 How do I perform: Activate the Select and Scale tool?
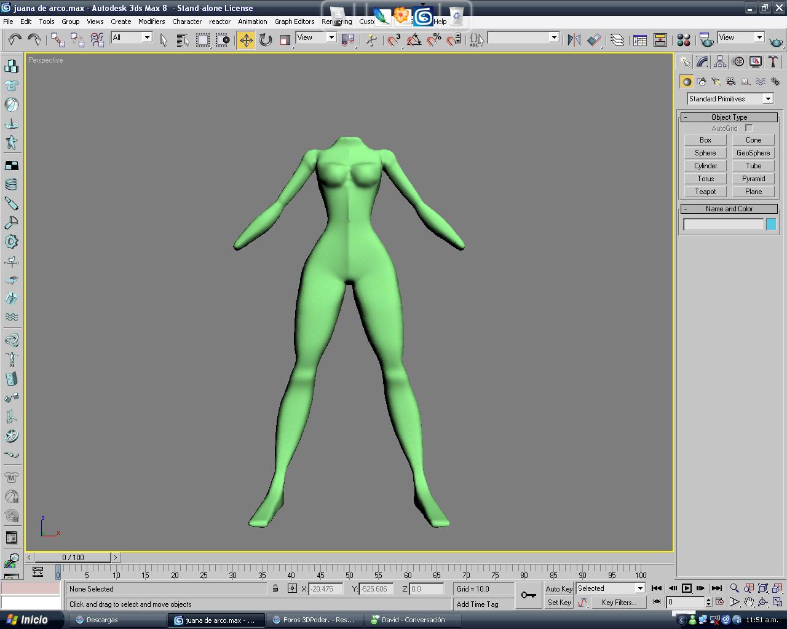[285, 40]
